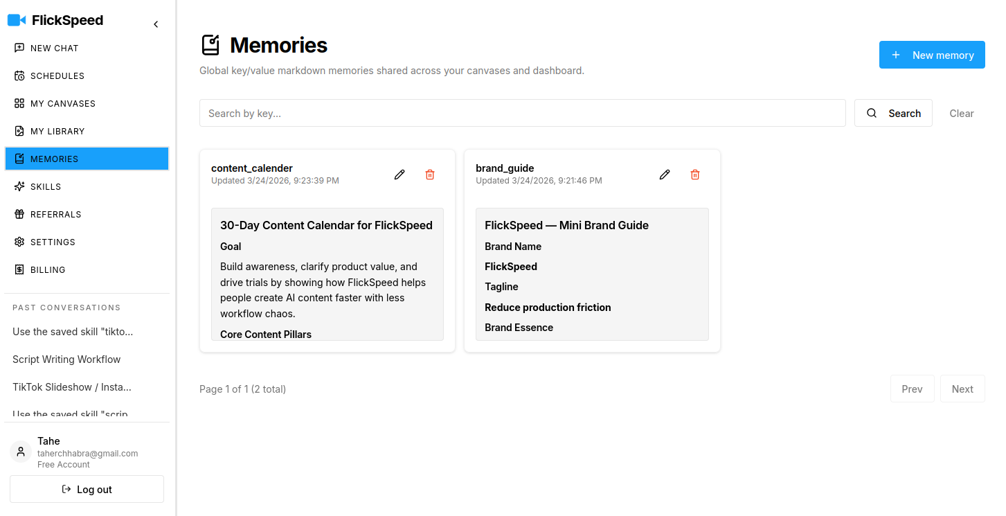The image size is (1006, 516).
Task: Go to SCHEDULES in the sidebar
Action: (87, 75)
